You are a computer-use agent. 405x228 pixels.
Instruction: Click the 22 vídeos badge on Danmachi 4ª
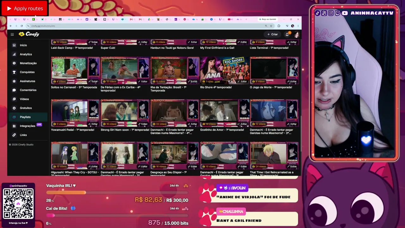160,124
